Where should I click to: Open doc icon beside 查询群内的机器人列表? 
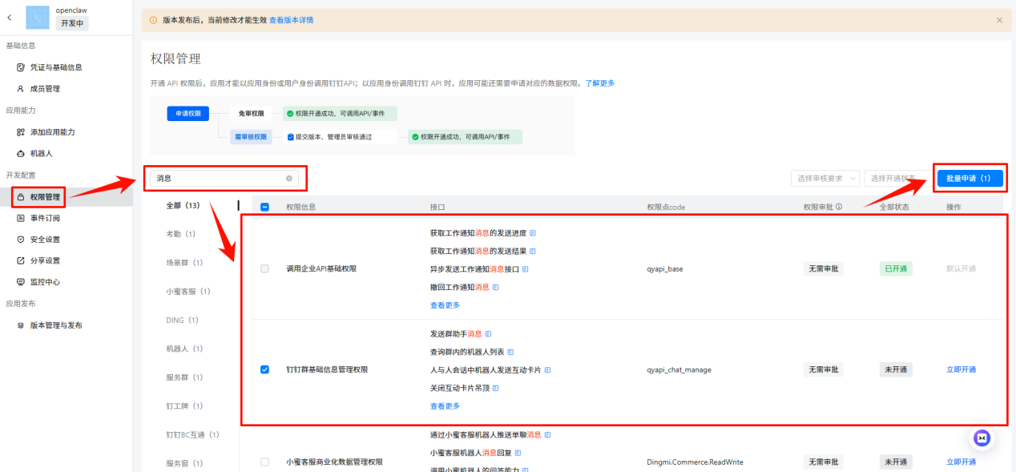tap(511, 352)
